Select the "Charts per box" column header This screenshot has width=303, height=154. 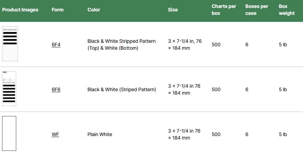(x=224, y=10)
